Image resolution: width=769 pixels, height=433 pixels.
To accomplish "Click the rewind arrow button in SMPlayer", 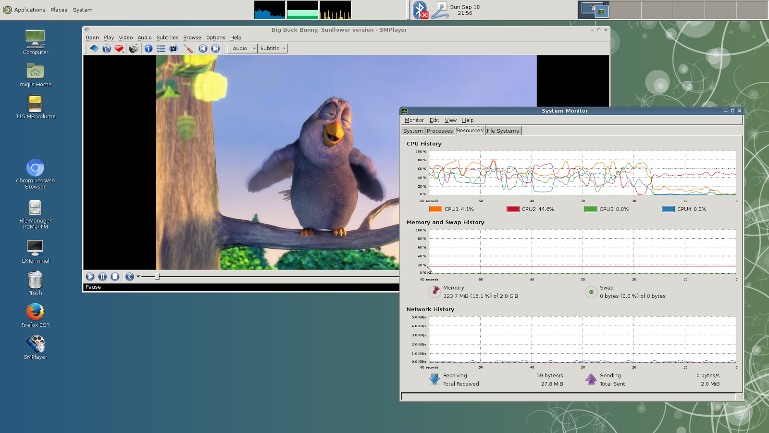I will pos(129,277).
